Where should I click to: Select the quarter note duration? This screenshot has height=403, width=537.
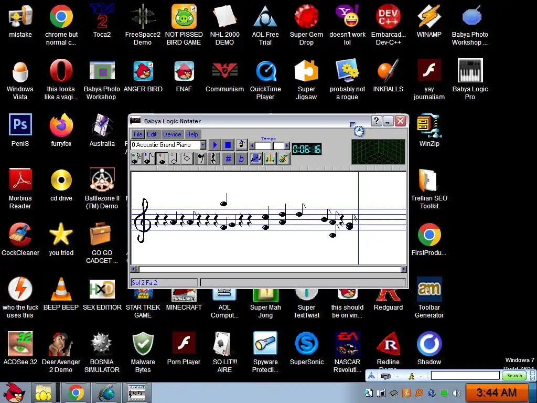(162, 158)
